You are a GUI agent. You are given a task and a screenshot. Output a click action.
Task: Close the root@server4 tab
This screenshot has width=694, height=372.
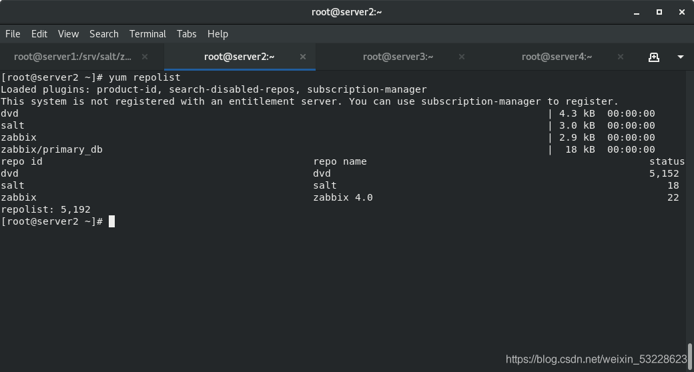click(x=621, y=57)
